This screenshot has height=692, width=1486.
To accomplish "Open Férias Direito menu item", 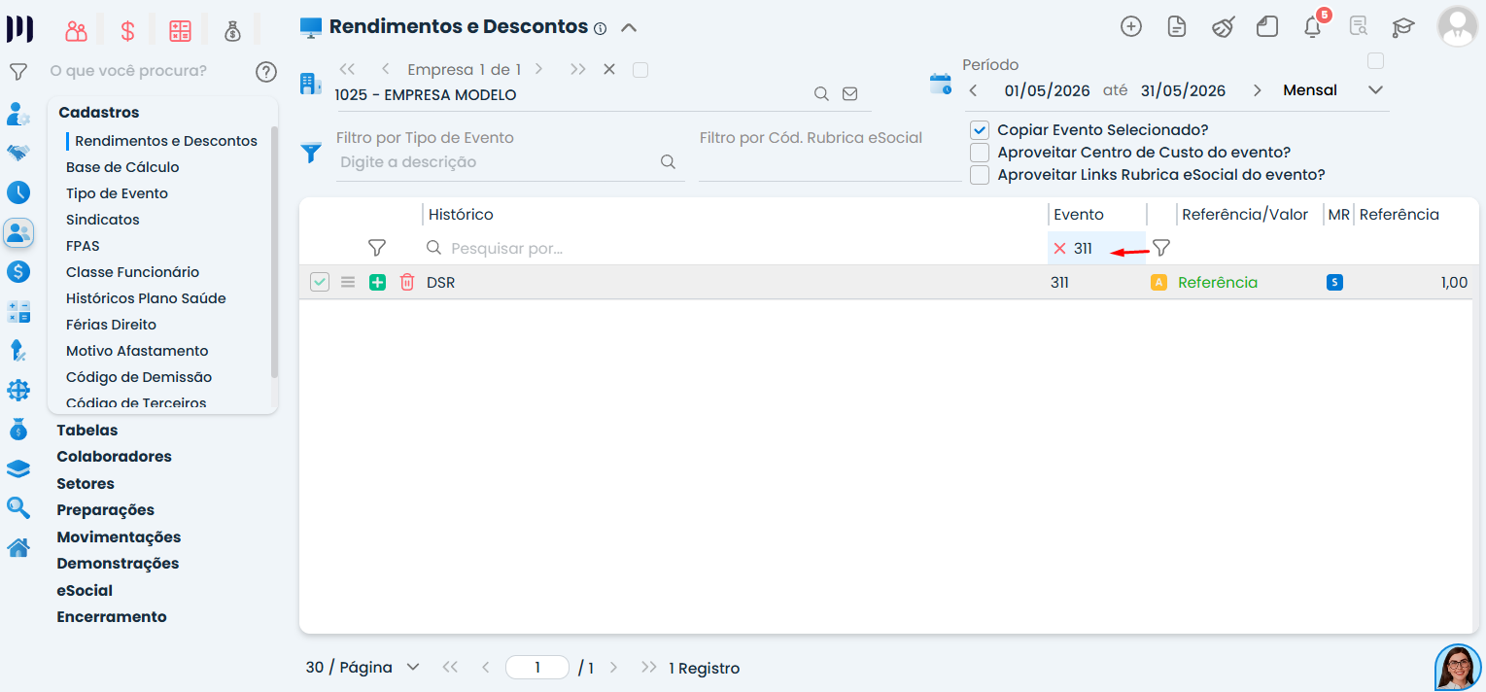I will click(111, 325).
